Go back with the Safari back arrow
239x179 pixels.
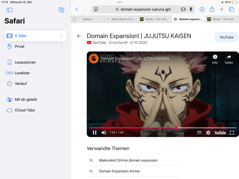click(77, 9)
